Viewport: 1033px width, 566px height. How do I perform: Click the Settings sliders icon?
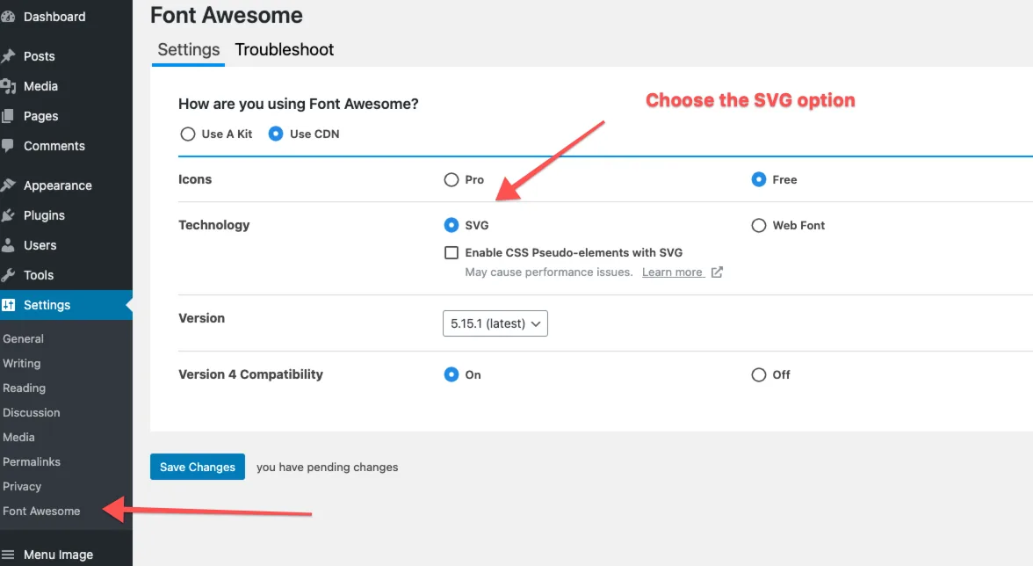point(8,305)
